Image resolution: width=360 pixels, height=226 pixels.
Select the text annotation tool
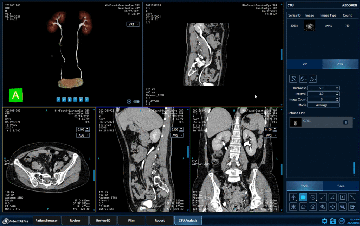click(342, 197)
